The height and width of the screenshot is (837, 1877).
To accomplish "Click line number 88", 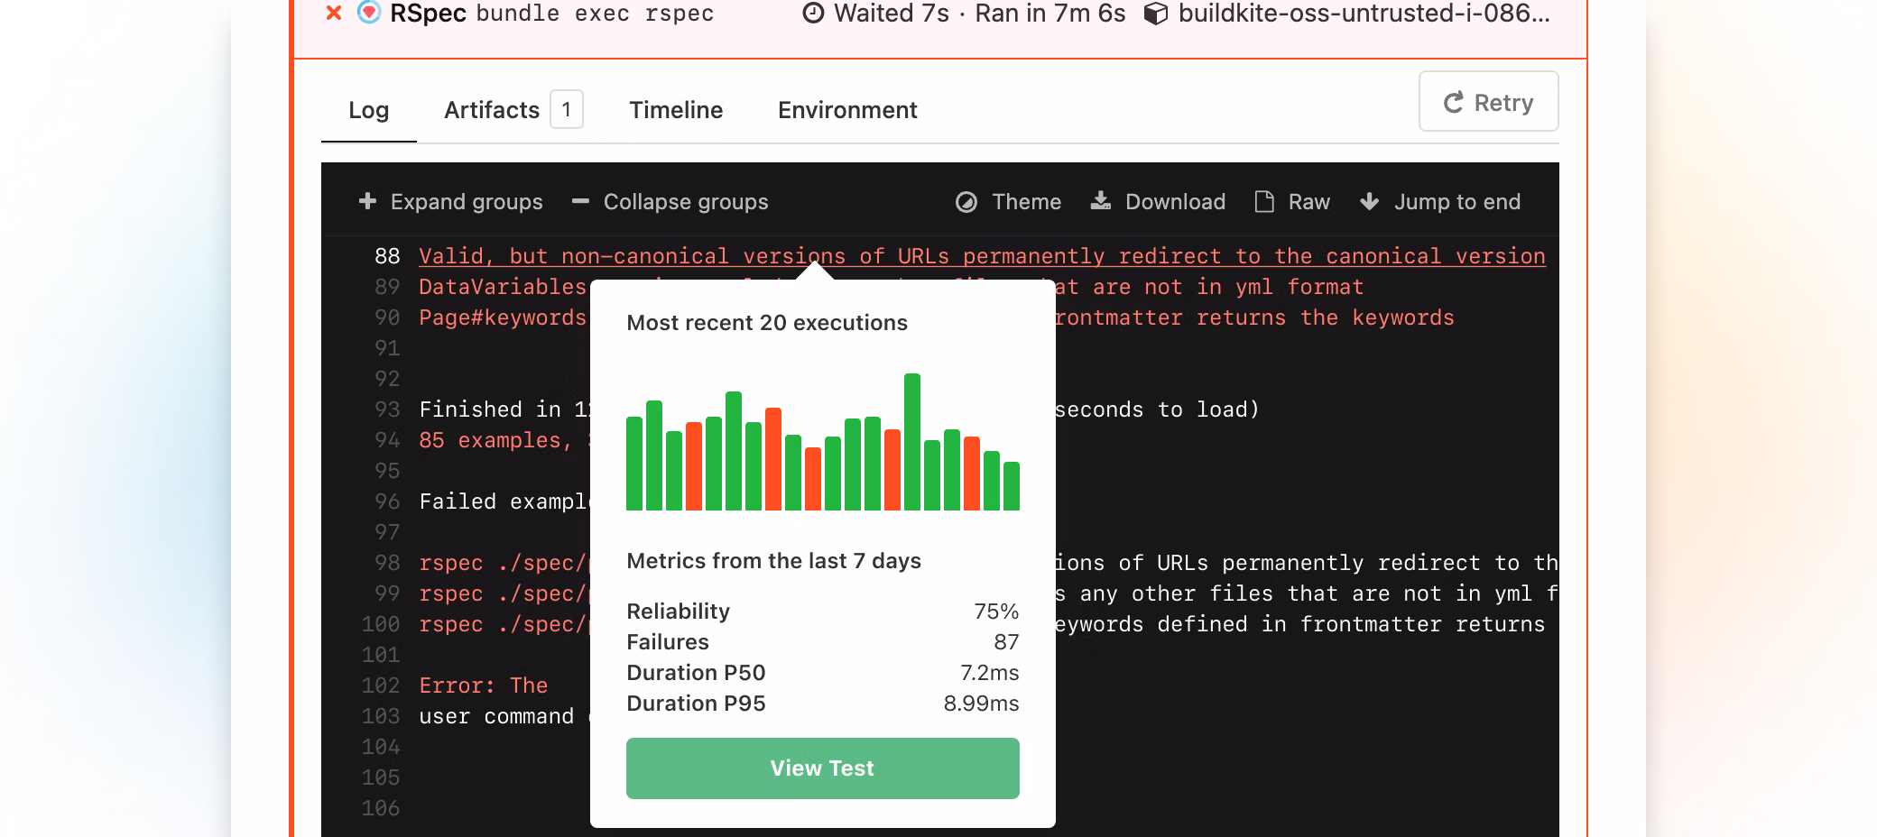I will click(387, 256).
